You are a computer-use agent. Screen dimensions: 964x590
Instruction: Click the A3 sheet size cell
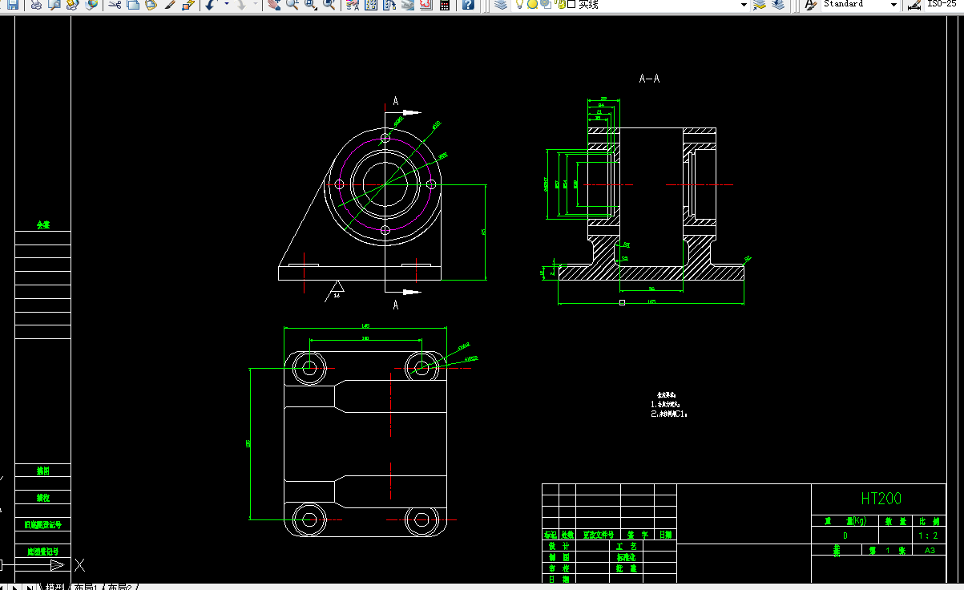click(x=930, y=551)
